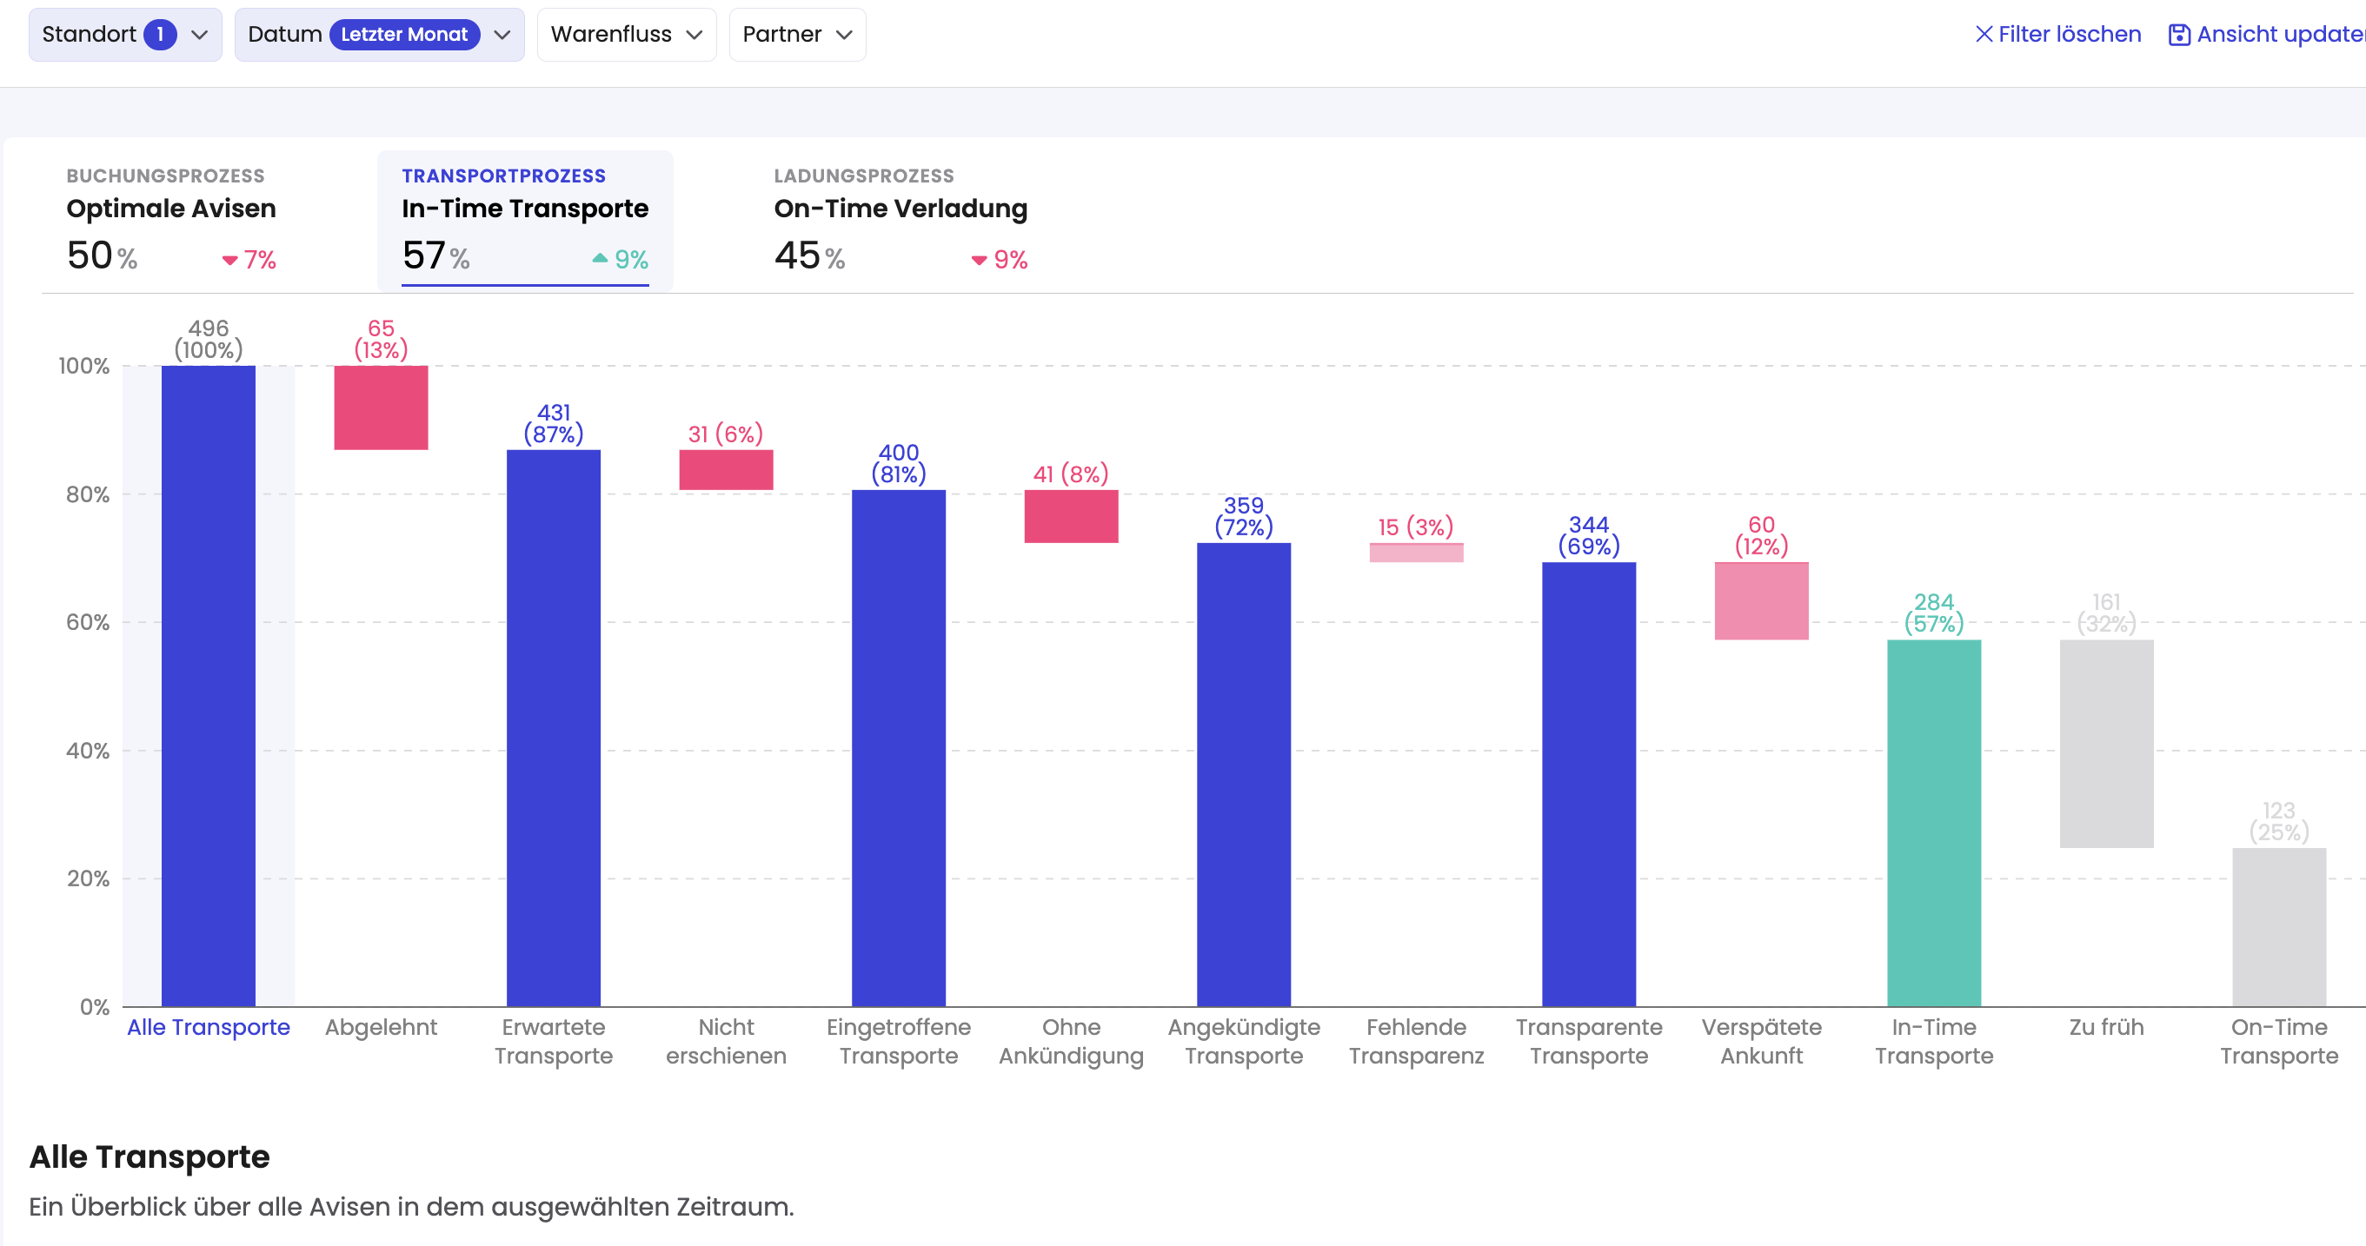Screen dimensions: 2366x1246
Task: Click the red down-trend arrow under On-Time Verladung
Action: pos(979,260)
